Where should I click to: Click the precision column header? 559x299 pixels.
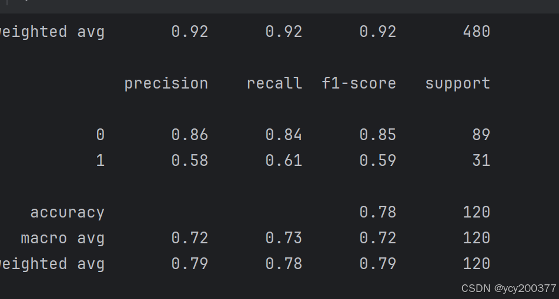[166, 84]
